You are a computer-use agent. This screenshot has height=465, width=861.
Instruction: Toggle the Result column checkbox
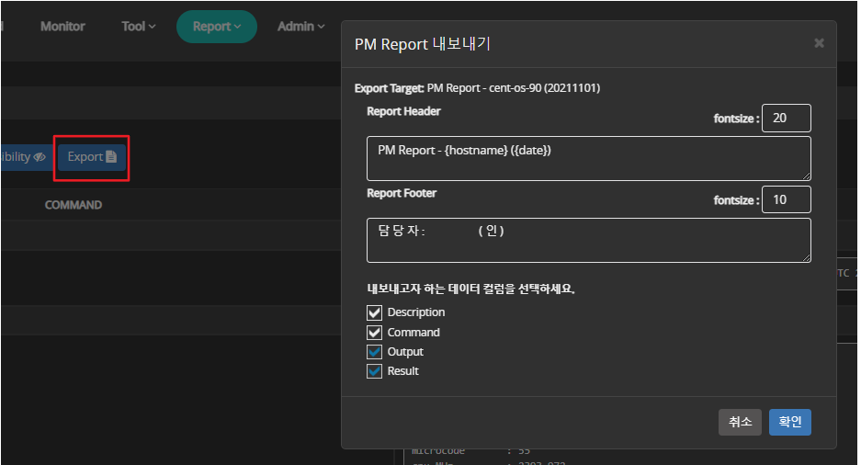[x=375, y=371]
